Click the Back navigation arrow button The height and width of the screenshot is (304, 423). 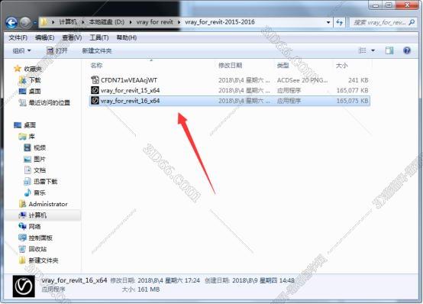11,23
